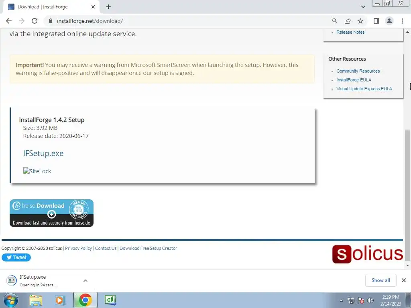
Task: Click the solicus logo
Action: pos(368,254)
